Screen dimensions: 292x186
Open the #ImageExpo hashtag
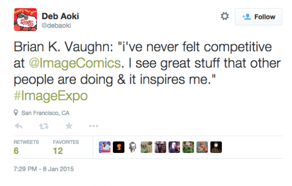coord(51,96)
